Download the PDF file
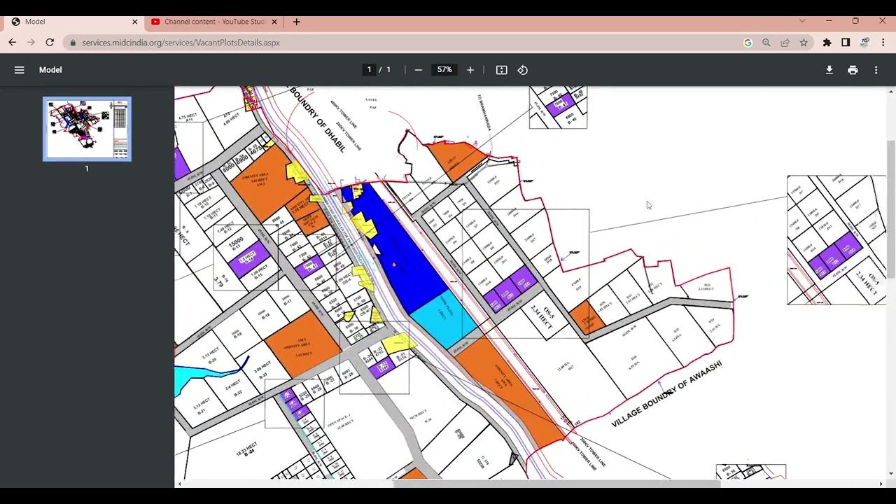Screen dimensions: 896x504 [829, 70]
